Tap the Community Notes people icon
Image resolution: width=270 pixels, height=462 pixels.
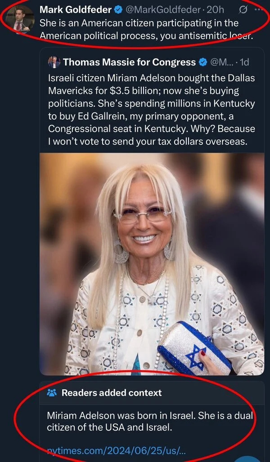click(x=52, y=393)
